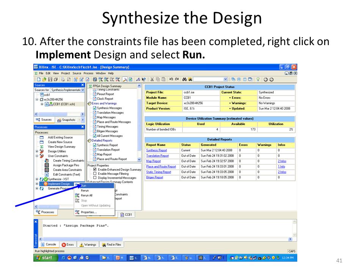
Task: Click the What's This help pointer icon
Action: (x=144, y=79)
